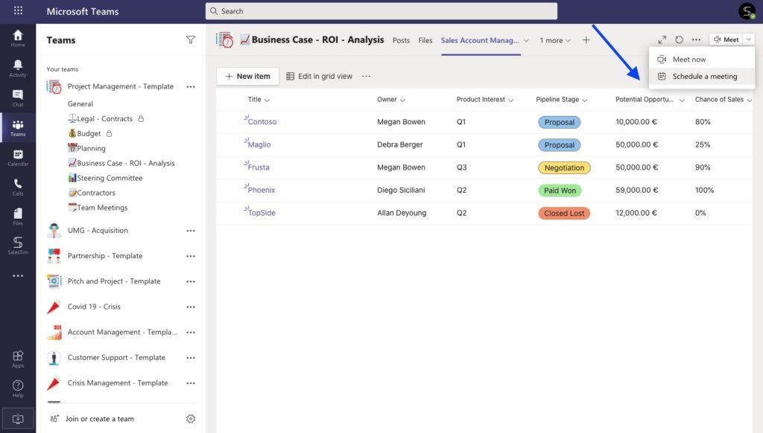The height and width of the screenshot is (433, 763).
Task: Open the Meet button dropdown arrow
Action: 749,39
